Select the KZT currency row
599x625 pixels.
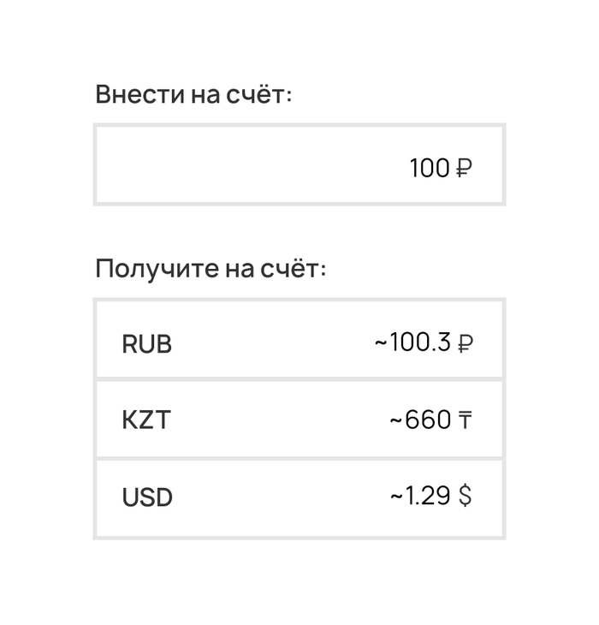(299, 420)
